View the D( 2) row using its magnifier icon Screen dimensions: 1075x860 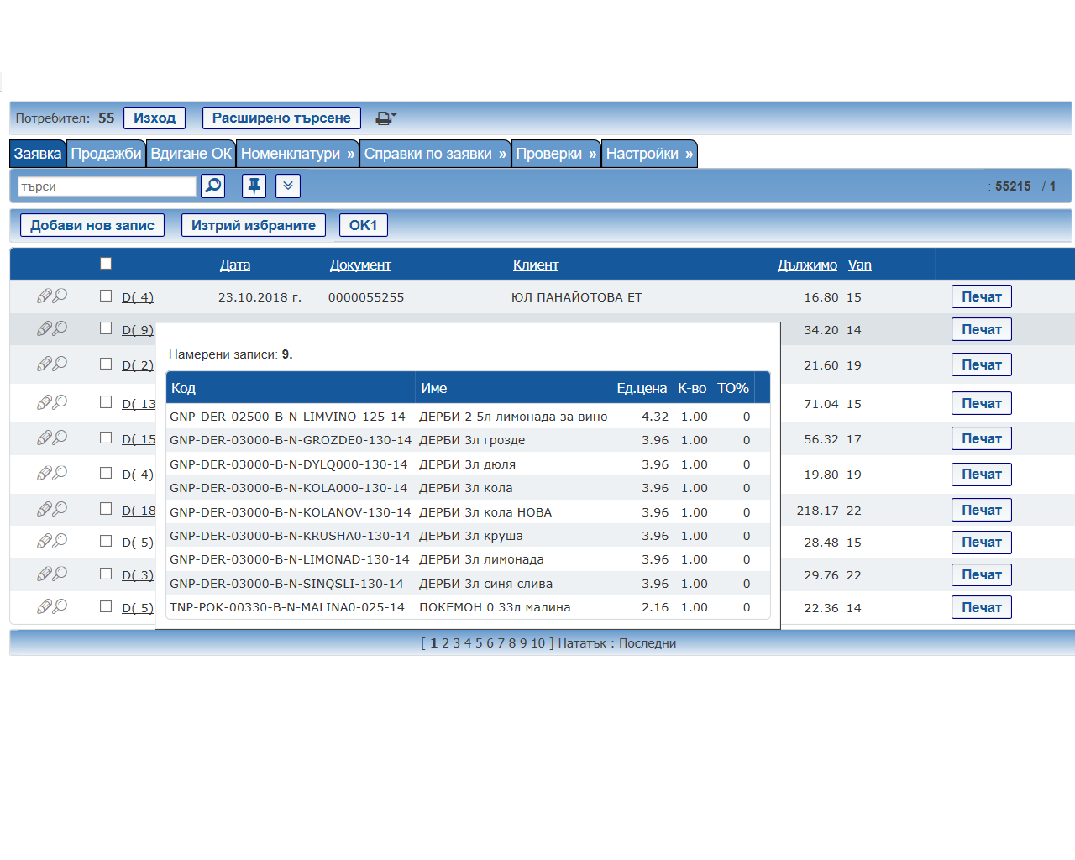[60, 364]
